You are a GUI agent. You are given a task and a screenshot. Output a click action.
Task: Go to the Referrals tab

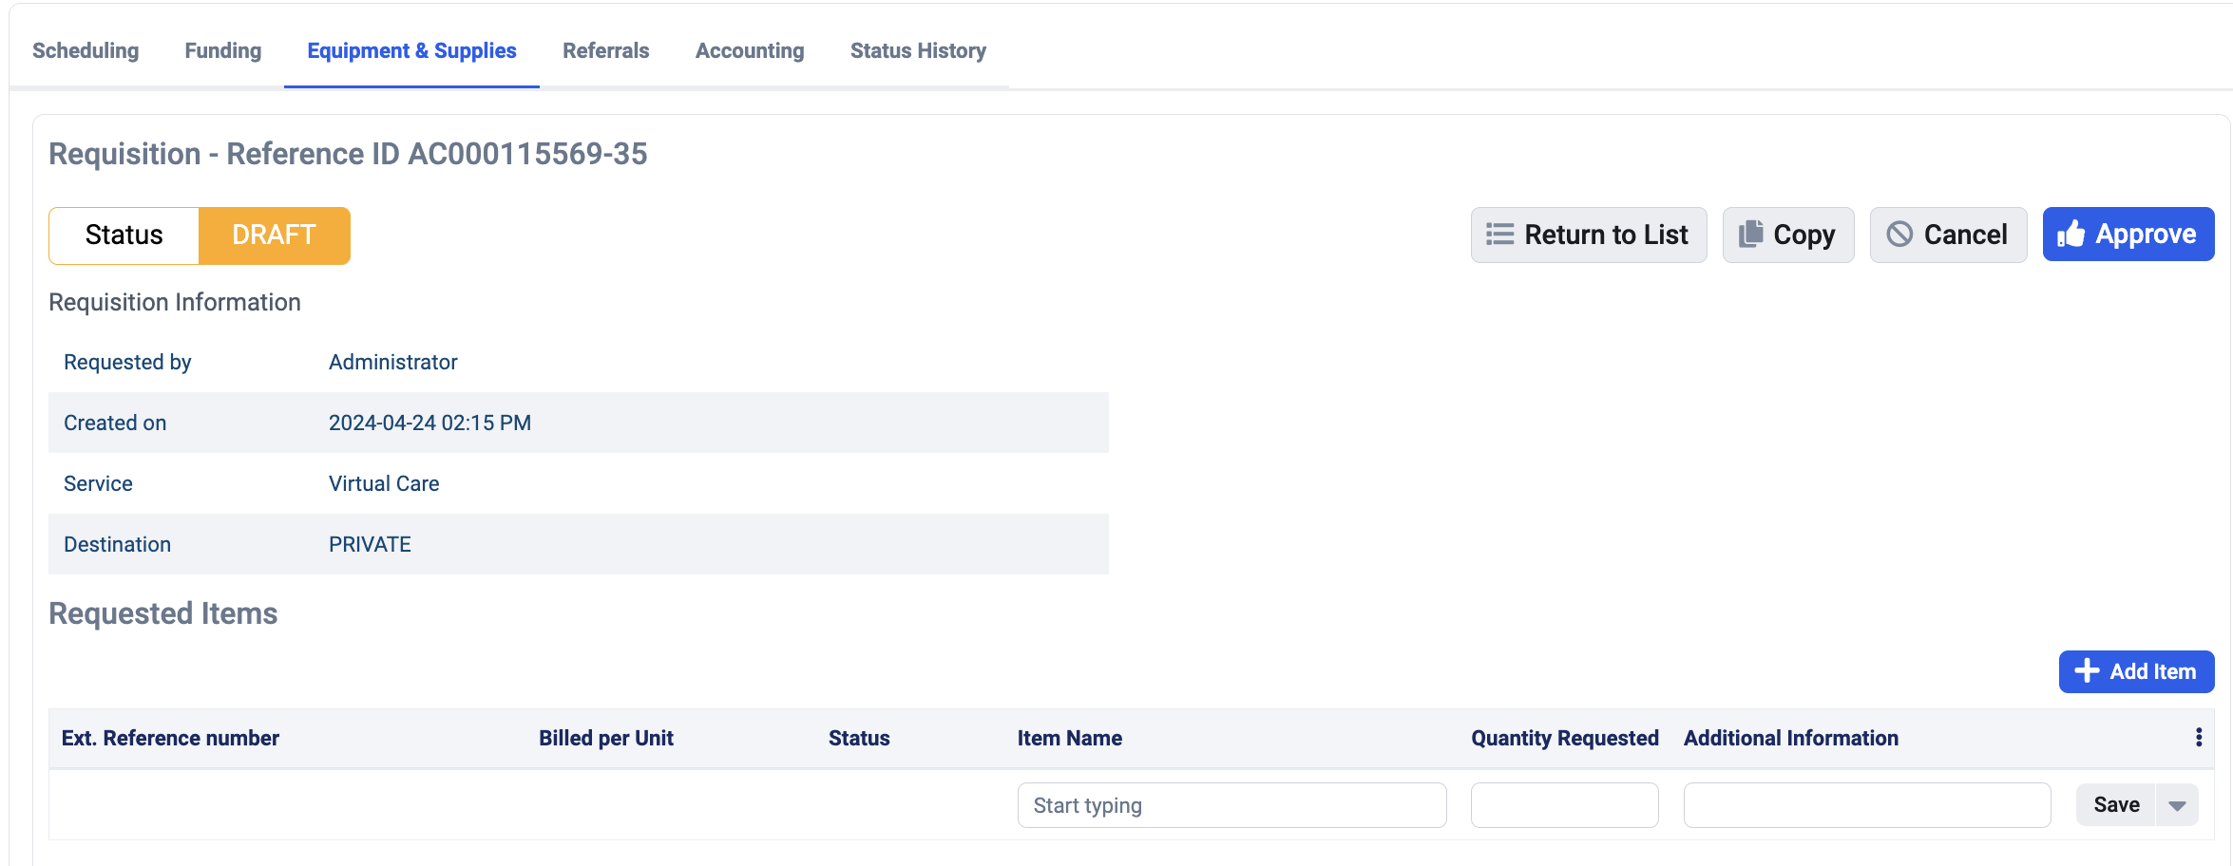click(x=605, y=50)
